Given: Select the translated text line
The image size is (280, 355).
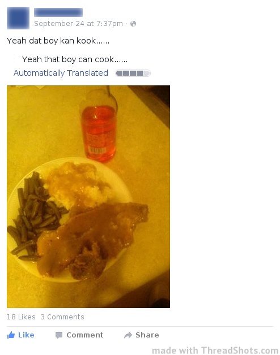Looking at the screenshot, I should 75,59.
